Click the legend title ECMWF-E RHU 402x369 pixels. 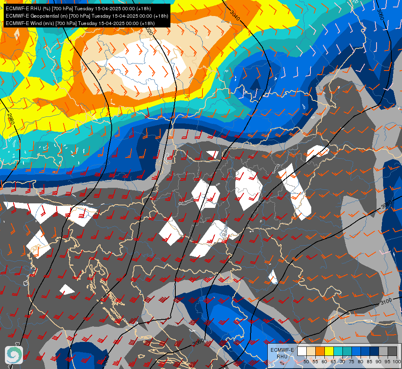click(282, 353)
